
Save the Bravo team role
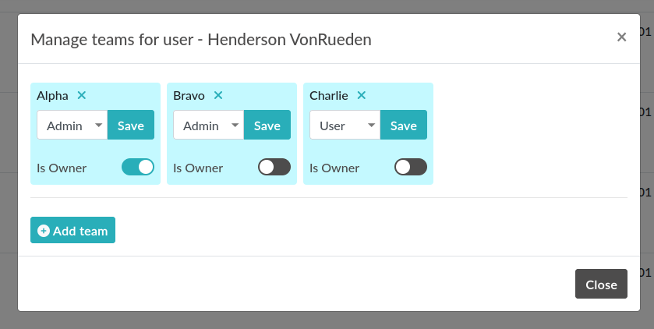click(x=267, y=125)
